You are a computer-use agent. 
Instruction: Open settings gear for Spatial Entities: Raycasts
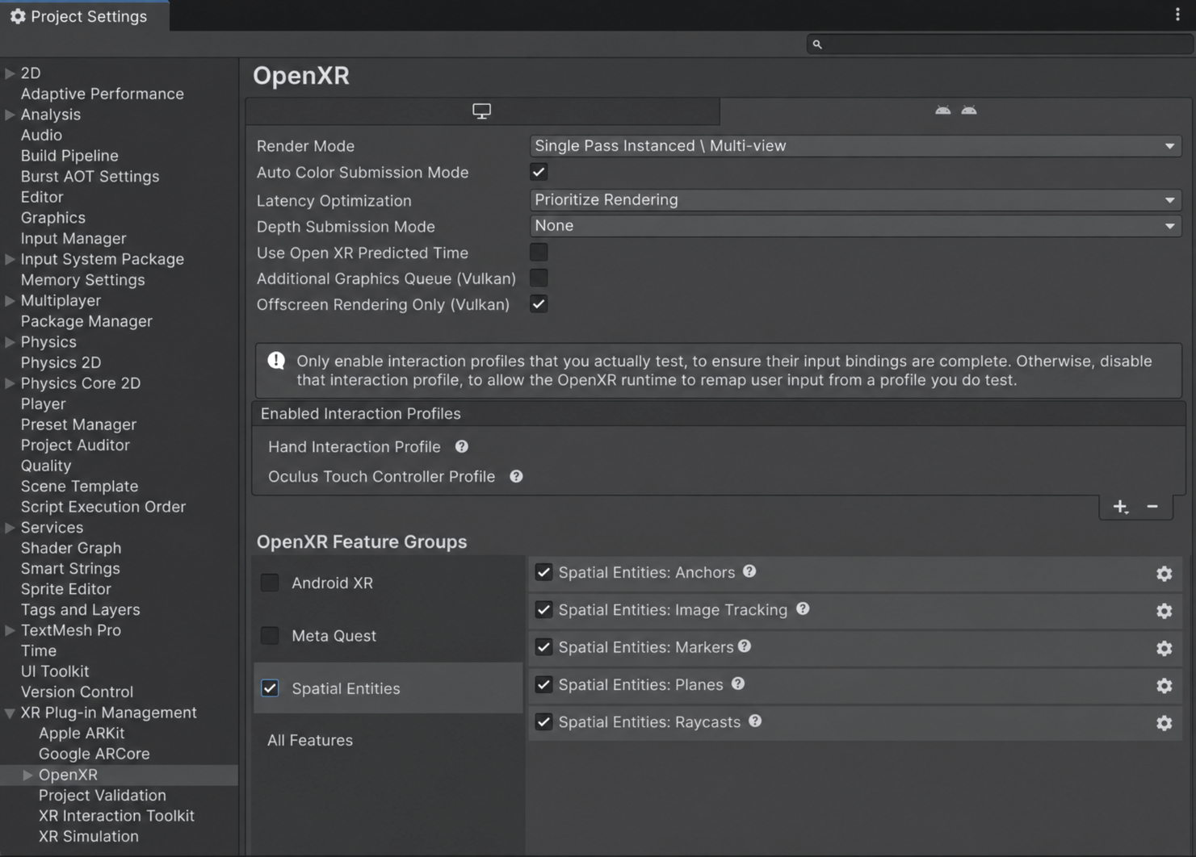(1164, 723)
